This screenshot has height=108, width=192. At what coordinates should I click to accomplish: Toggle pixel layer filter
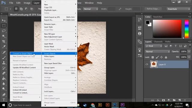coord(166,46)
